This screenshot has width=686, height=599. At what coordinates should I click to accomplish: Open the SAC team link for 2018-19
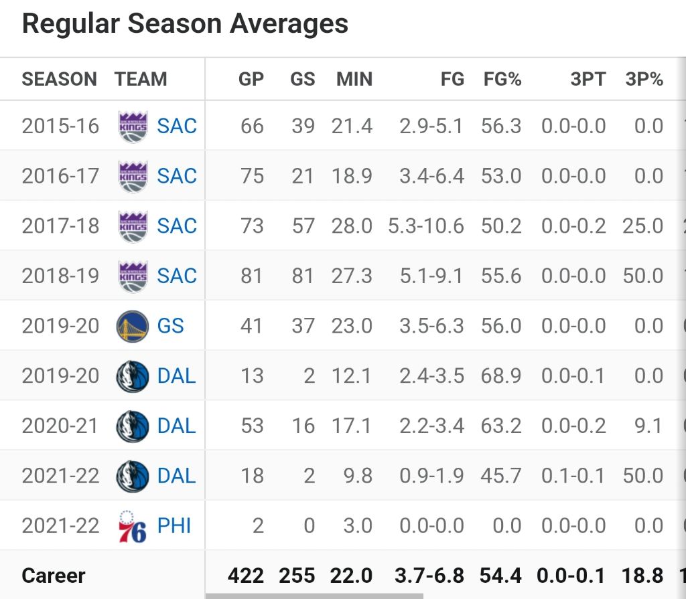(177, 276)
